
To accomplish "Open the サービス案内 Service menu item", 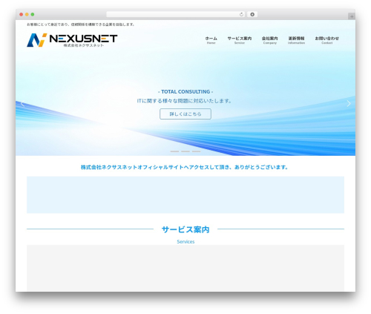I will point(240,40).
